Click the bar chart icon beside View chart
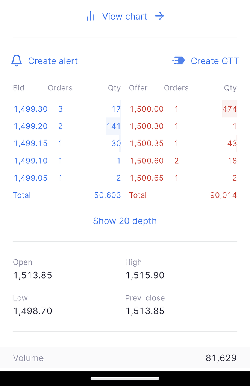 point(91,16)
